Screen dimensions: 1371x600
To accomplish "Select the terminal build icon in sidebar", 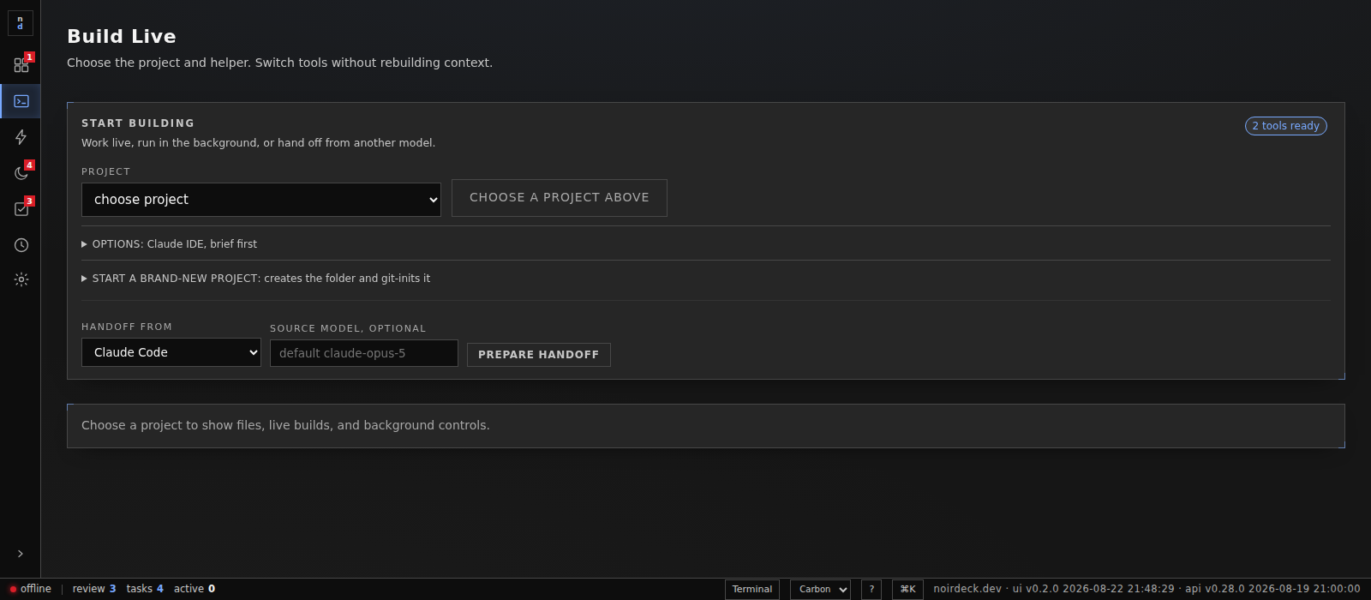I will pos(21,101).
